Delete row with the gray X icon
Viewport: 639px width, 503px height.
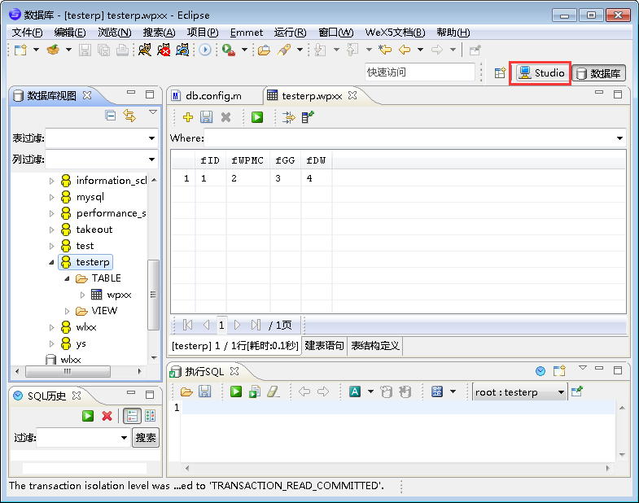225,117
